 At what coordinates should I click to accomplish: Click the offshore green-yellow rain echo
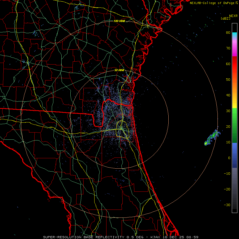coord(212,138)
